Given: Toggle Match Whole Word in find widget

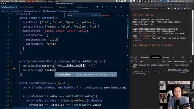Looking at the screenshot, I should point(96,15).
